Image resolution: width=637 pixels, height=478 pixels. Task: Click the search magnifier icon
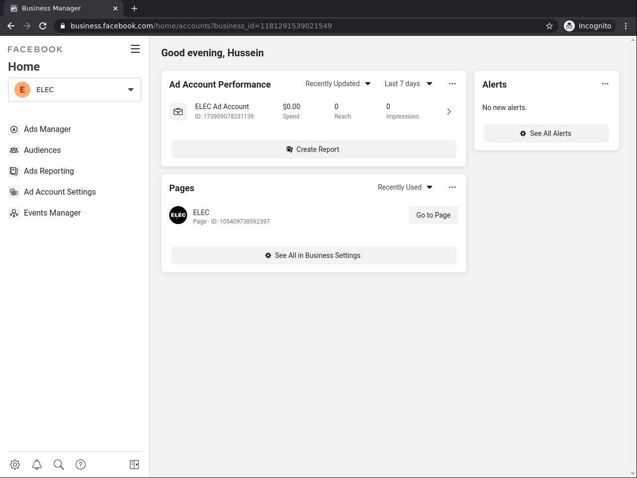(59, 465)
